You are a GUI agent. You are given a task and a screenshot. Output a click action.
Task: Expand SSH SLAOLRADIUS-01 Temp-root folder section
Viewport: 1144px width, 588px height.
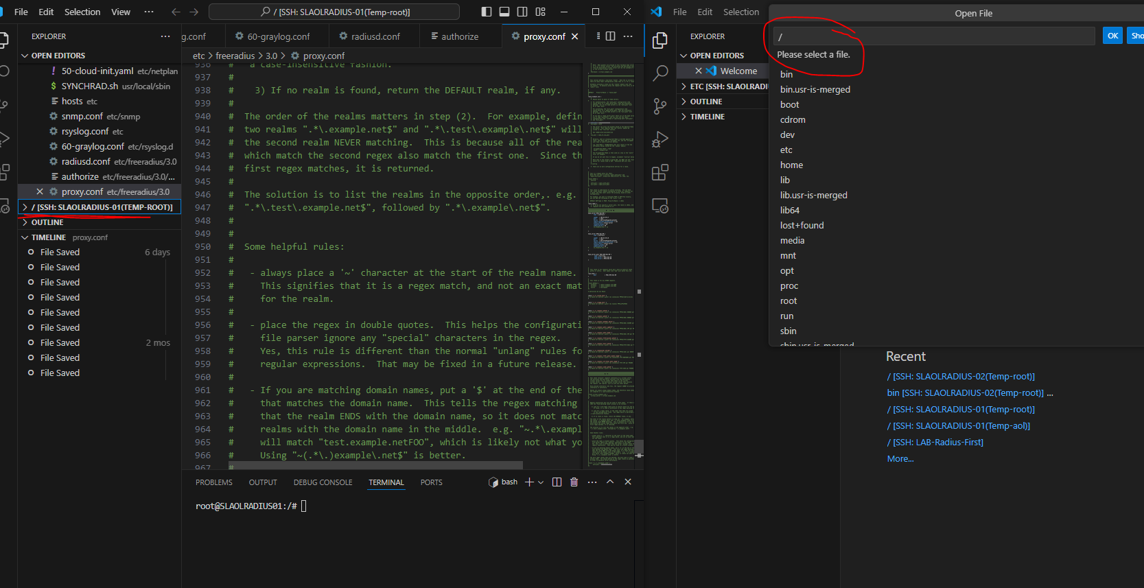coord(100,207)
